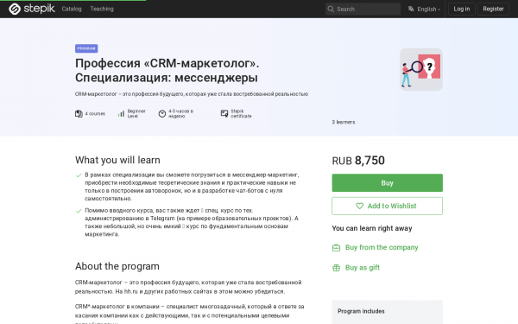Viewport: 518px width, 324px height.
Task: Click the 4 courses book icon
Action: coord(79,114)
